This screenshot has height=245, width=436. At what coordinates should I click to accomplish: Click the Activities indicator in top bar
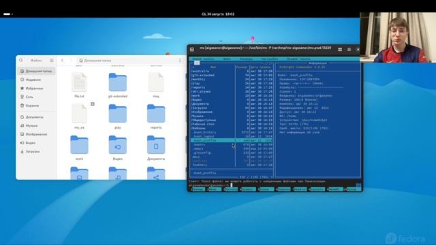7,14
